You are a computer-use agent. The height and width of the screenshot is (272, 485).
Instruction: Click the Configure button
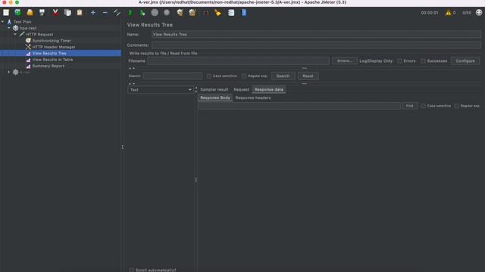465,60
